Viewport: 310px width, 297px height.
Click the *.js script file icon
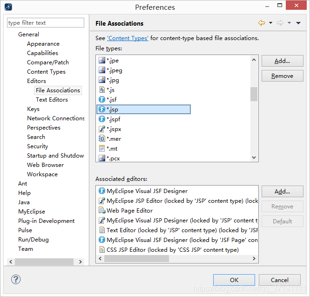tap(102, 90)
